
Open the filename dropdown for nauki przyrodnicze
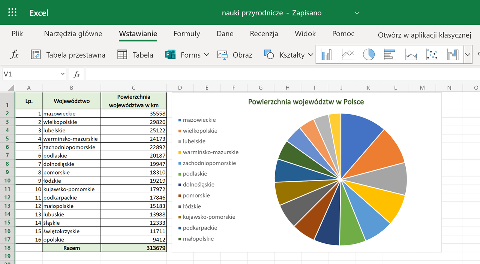coord(356,12)
